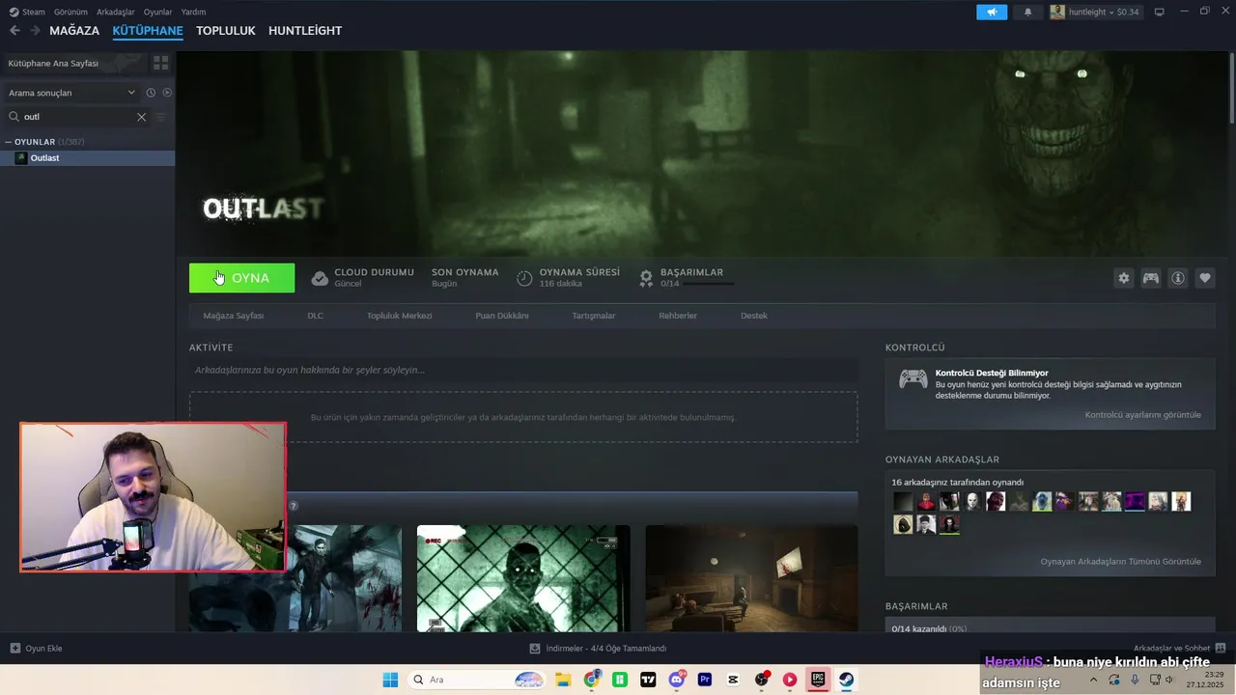Open the dark room screenshot thumbnail

click(x=751, y=578)
